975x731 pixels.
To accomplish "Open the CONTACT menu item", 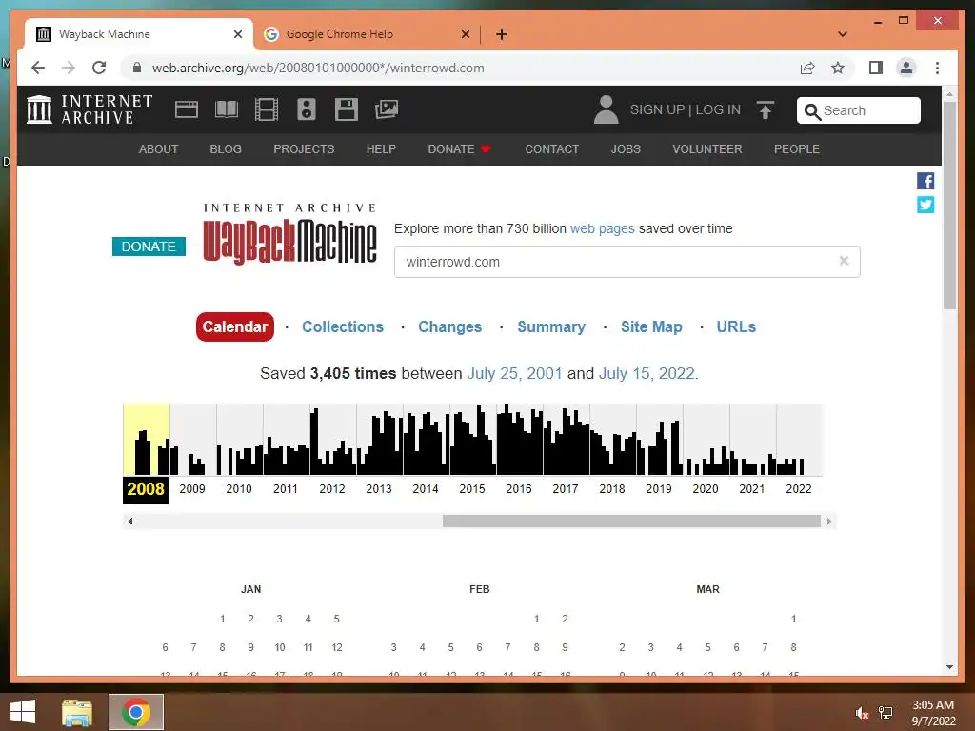I will [x=551, y=149].
